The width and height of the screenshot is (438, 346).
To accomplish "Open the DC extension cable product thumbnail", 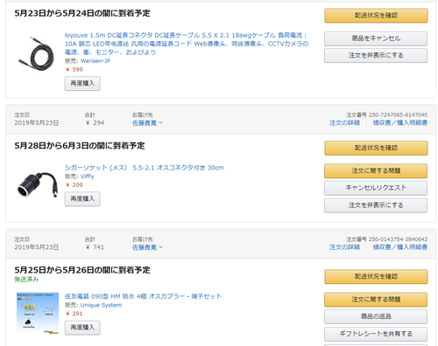I will 37,53.
